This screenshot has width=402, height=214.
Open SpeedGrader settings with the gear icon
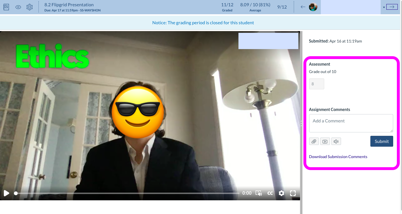click(29, 7)
